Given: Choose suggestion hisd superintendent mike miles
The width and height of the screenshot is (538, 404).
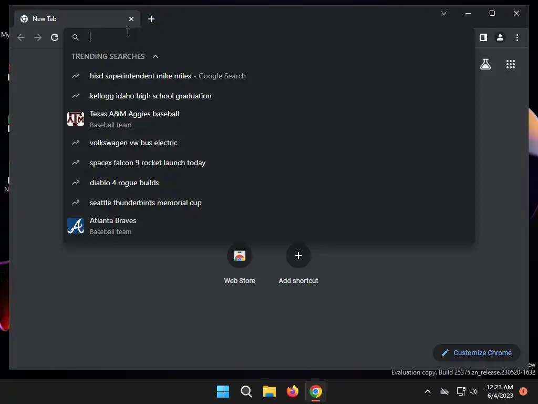Looking at the screenshot, I should 270,76.
